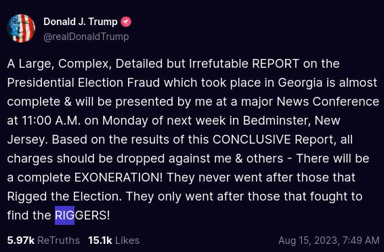View the 5.97k ReTruths count
Viewport: 384px width, 252px height.
click(21, 240)
